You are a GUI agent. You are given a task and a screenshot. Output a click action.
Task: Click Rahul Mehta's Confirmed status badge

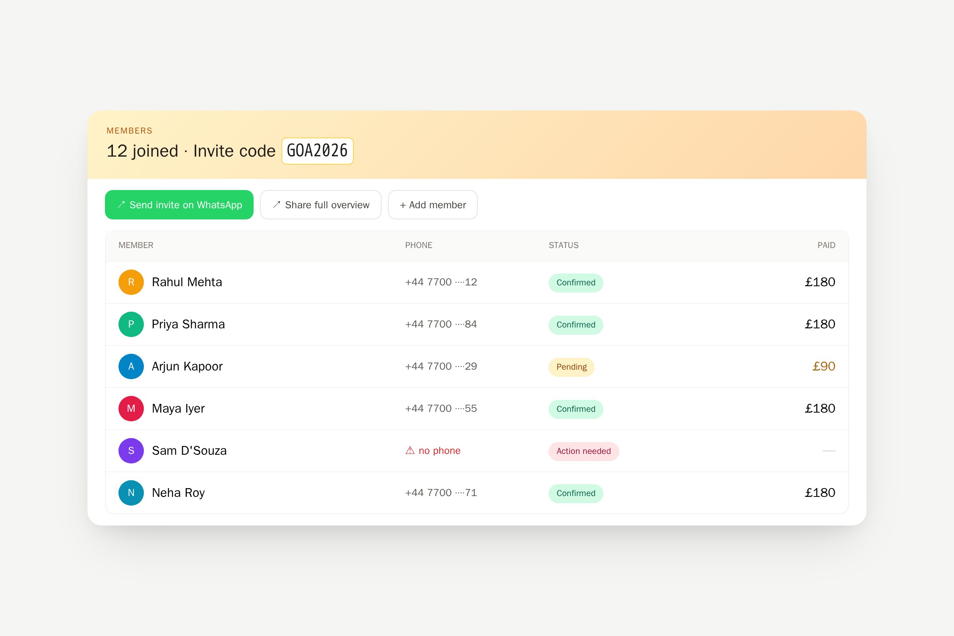tap(576, 283)
